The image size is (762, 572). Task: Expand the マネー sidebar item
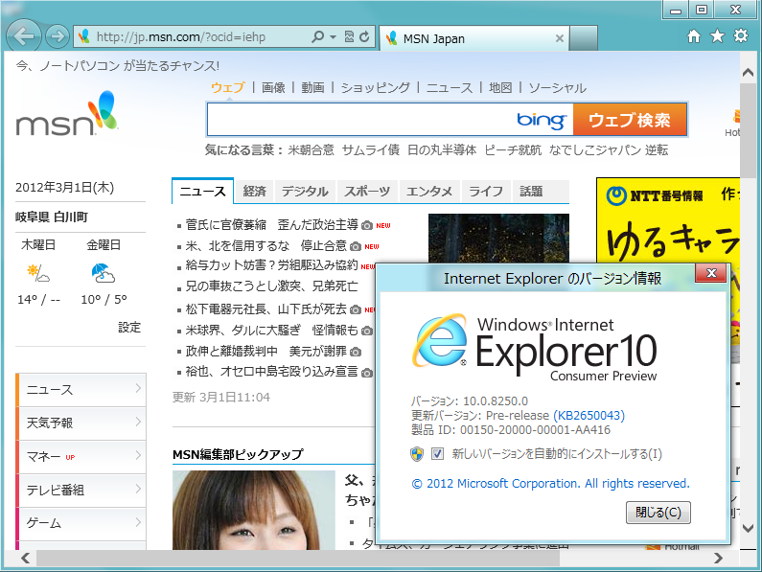[81, 456]
